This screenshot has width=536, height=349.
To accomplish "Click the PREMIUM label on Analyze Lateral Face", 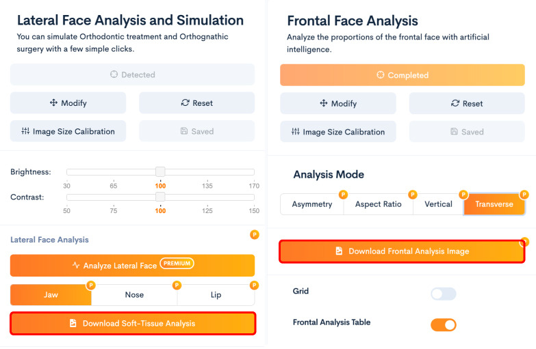I will point(177,264).
